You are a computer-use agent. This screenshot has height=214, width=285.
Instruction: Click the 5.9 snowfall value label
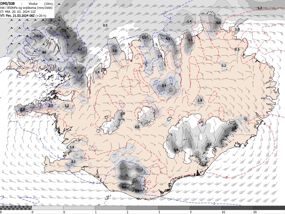(137, 191)
